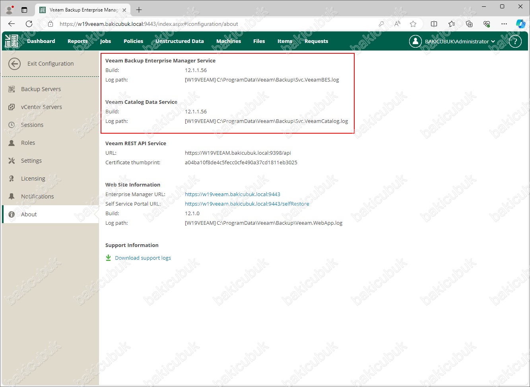Go to the Machines tab

(228, 41)
